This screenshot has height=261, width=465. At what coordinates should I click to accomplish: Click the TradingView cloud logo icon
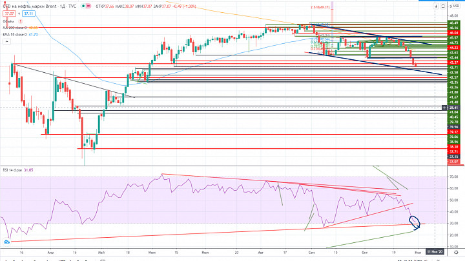pyautogui.click(x=6, y=242)
